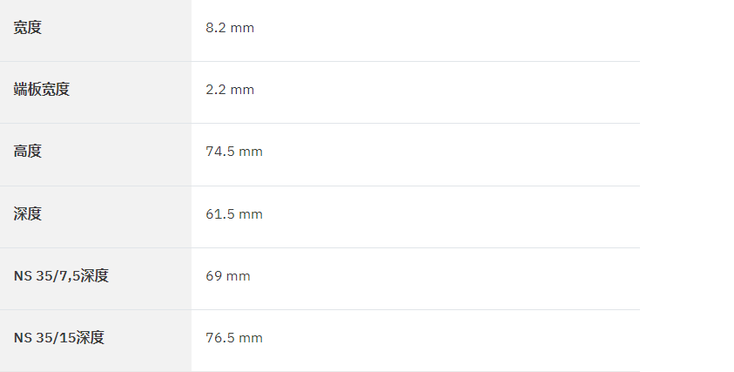Click the NS text in 35/7,5 row

pyautogui.click(x=23, y=276)
